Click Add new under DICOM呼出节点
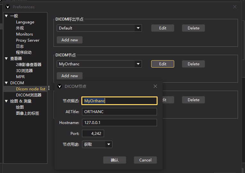This screenshot has height=173, width=245. point(69,40)
